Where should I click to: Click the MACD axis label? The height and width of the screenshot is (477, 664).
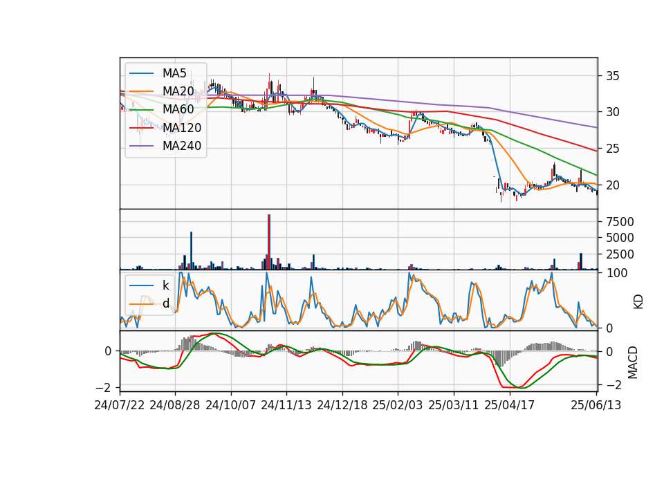632,363
